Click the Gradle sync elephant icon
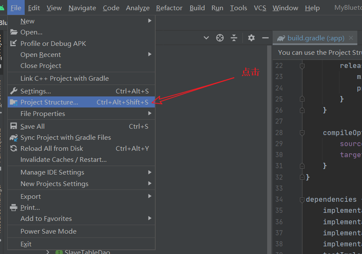This screenshot has width=362, height=254. tap(14, 138)
